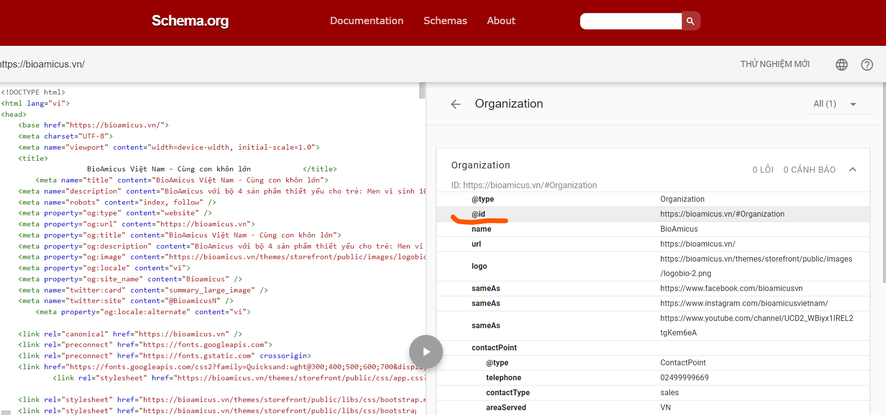Viewport: 886px width, 415px height.
Task: Open the Schemas menu
Action: coord(445,21)
